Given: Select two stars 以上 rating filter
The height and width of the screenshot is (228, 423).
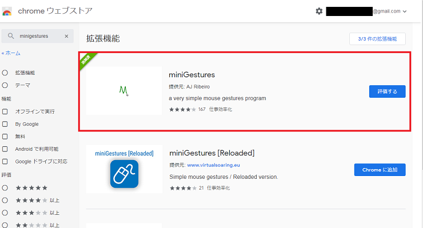Looking at the screenshot, I should pos(5,225).
